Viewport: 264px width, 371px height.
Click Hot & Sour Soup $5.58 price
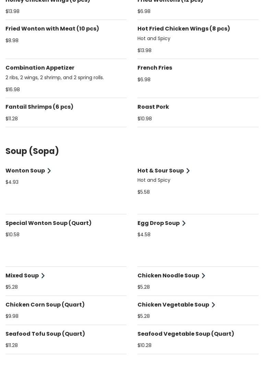144,192
